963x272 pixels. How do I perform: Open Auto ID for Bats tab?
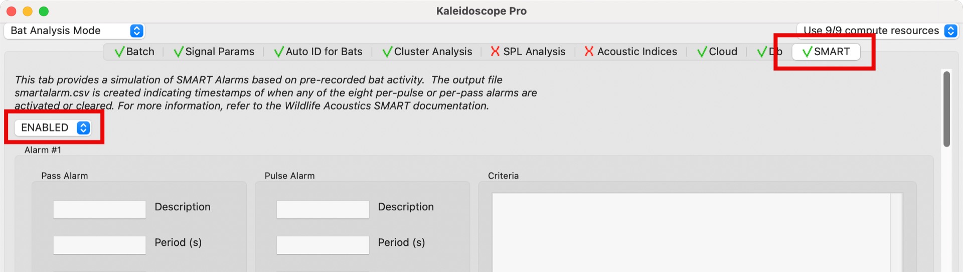click(x=318, y=52)
